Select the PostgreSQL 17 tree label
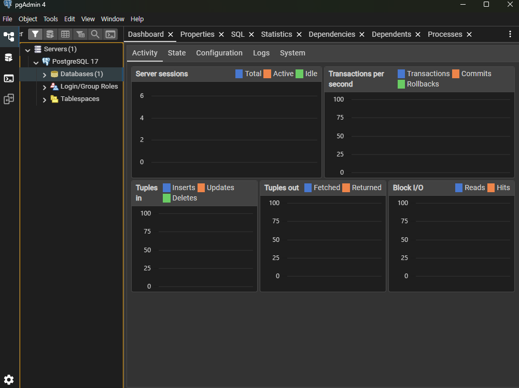Image resolution: width=519 pixels, height=388 pixels. [x=75, y=62]
